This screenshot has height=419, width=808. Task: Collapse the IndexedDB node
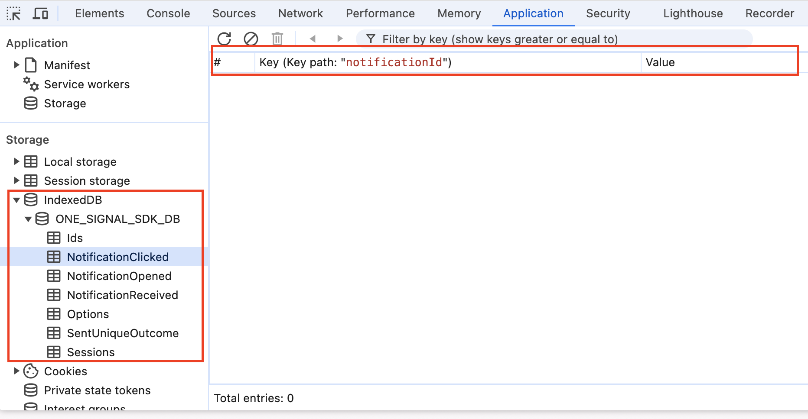pos(16,200)
